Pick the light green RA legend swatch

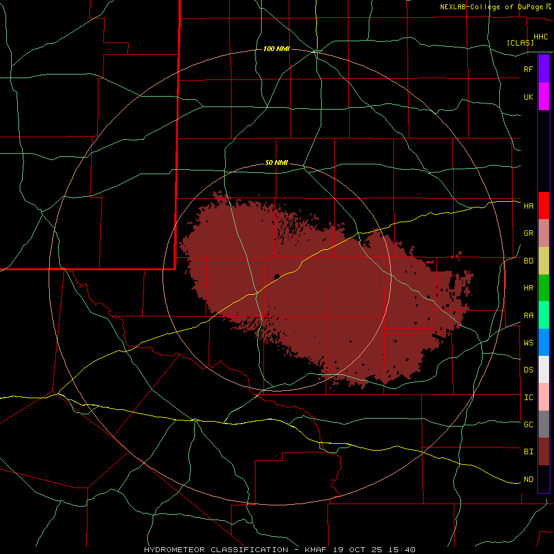pos(544,315)
